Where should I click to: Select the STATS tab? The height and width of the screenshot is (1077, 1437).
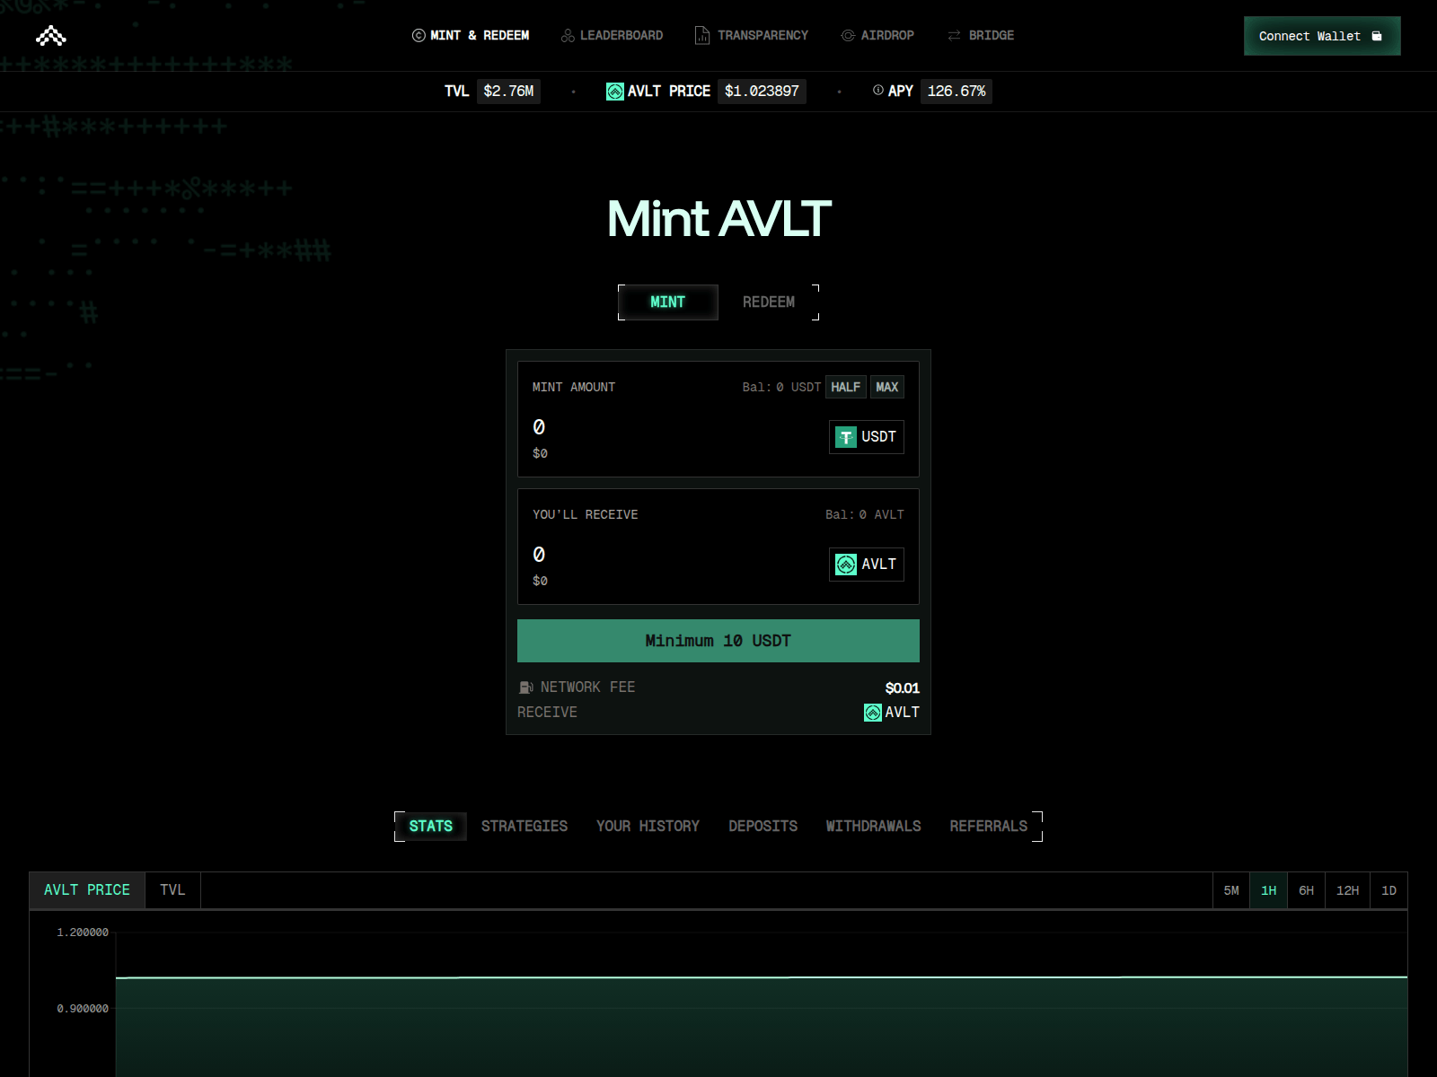pyautogui.click(x=431, y=827)
